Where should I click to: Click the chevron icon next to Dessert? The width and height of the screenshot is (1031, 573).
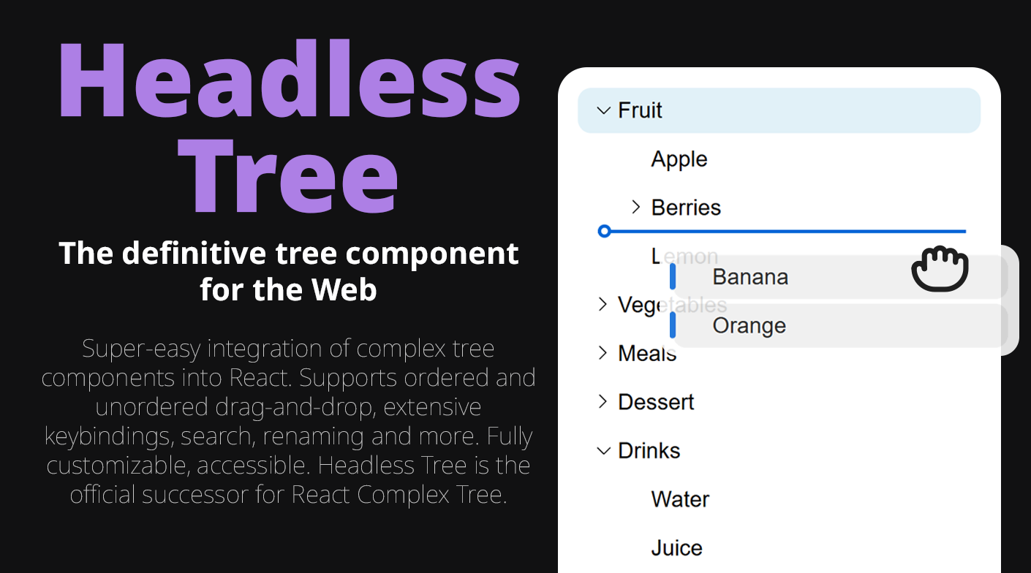pyautogui.click(x=603, y=401)
